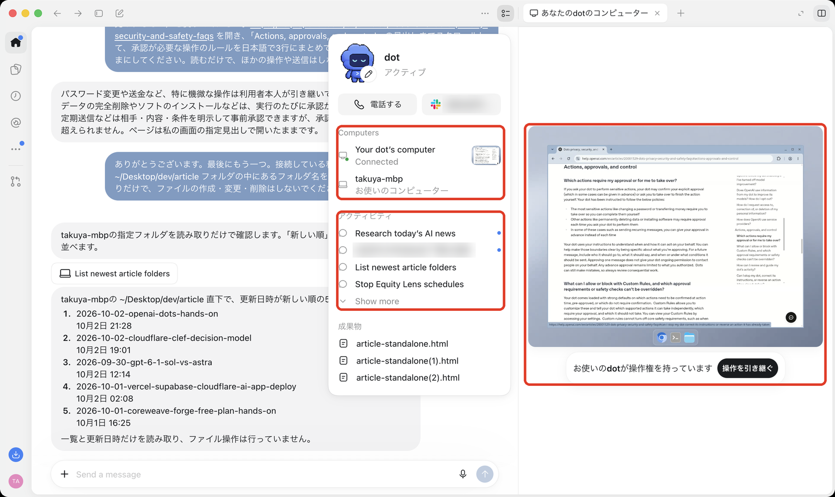Toggle the right split-view panel icon

[x=821, y=13]
